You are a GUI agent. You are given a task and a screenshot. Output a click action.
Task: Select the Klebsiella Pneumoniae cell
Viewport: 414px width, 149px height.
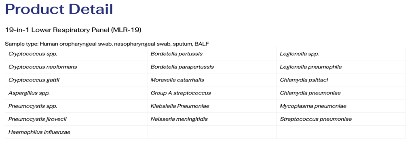coord(212,106)
